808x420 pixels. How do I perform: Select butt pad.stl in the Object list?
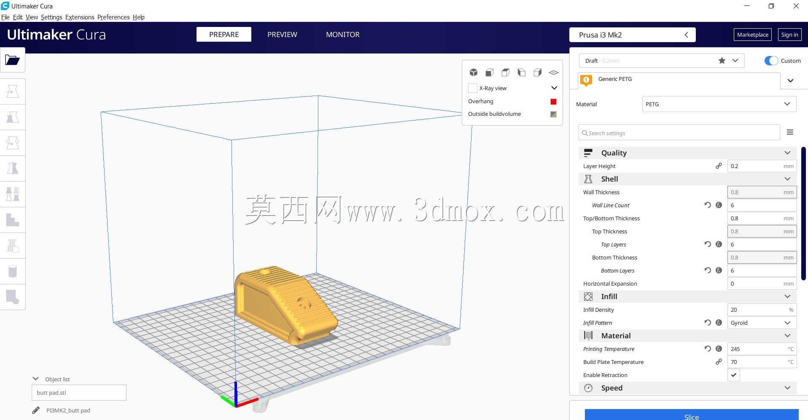click(x=79, y=393)
